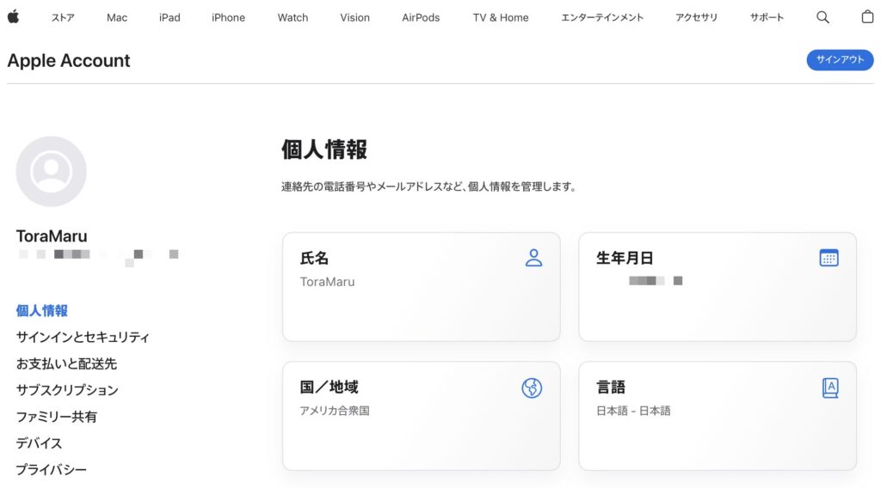Open the Mac menu item
Viewport: 881px width, 488px height.
(x=117, y=17)
